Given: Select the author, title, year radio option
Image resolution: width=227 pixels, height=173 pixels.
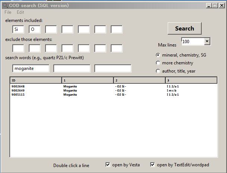Looking at the screenshot, I should pyautogui.click(x=158, y=71).
